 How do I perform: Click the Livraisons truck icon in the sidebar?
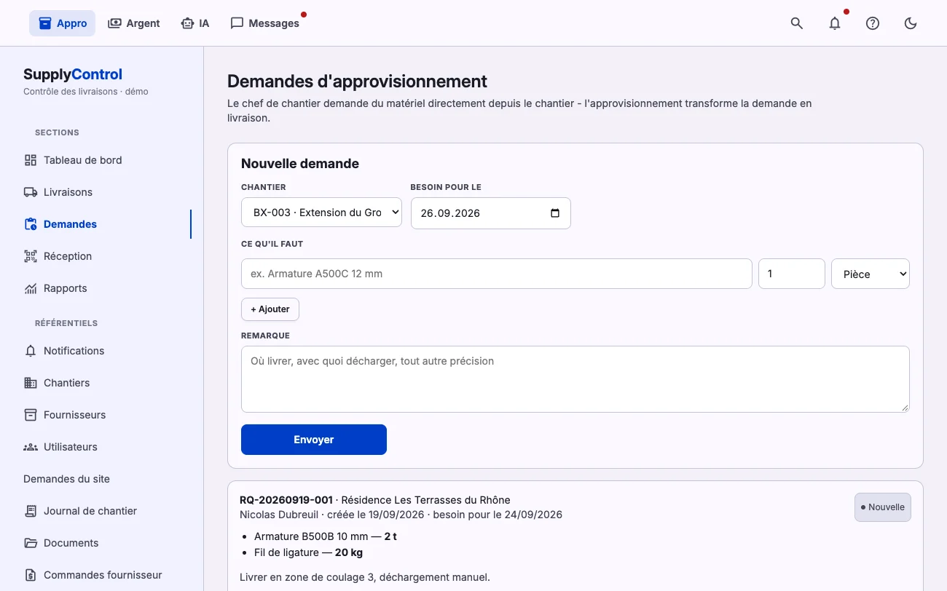coord(31,192)
